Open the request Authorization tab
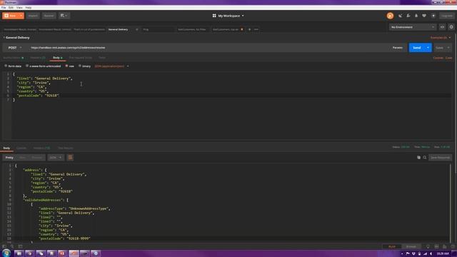This screenshot has width=457, height=257. pos(13,58)
